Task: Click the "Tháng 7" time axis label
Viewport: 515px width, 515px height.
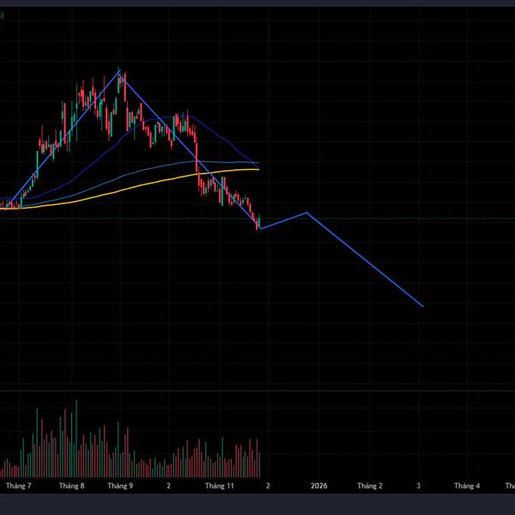Action: pyautogui.click(x=18, y=486)
